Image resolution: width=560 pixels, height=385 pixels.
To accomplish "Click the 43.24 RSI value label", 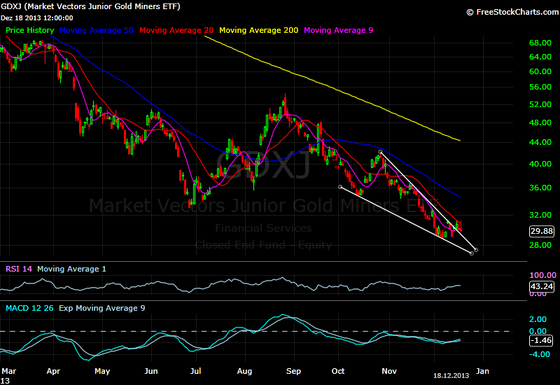I will pos(542,286).
